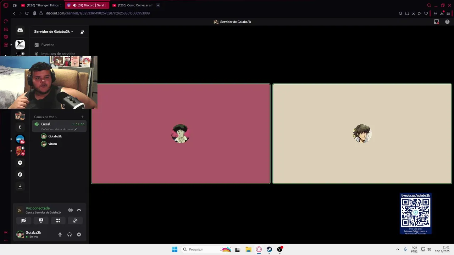Share your screen button
454x255 pixels.
(x=41, y=221)
